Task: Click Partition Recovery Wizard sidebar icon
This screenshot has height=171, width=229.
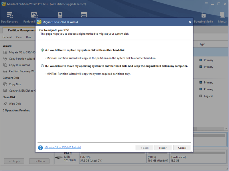Action: (x=5, y=71)
